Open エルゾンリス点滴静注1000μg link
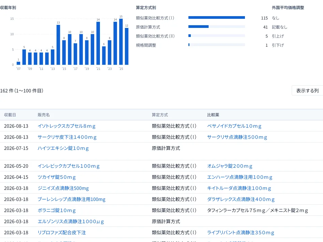 coord(71,221)
